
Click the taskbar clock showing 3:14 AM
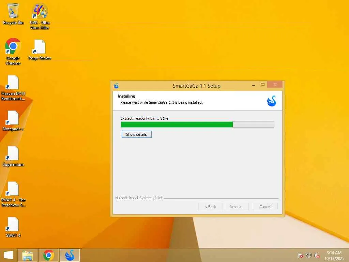(334, 256)
